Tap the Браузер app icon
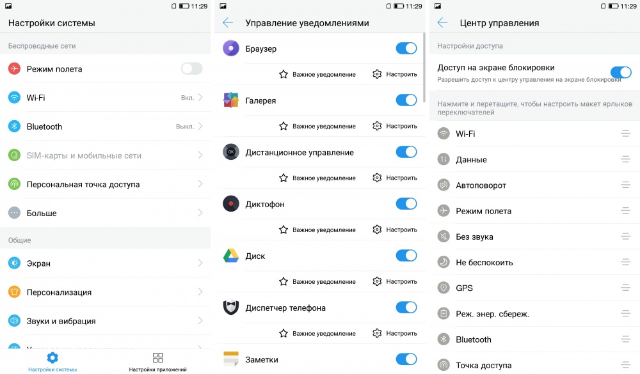Screen dimensions: 640x374 (x=231, y=49)
